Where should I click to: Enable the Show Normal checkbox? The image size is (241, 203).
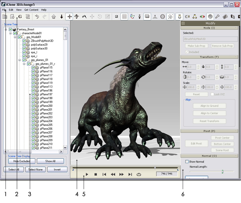(187, 162)
